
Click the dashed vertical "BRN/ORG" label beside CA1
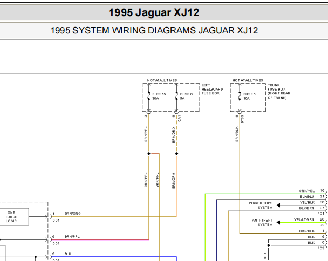(173, 135)
